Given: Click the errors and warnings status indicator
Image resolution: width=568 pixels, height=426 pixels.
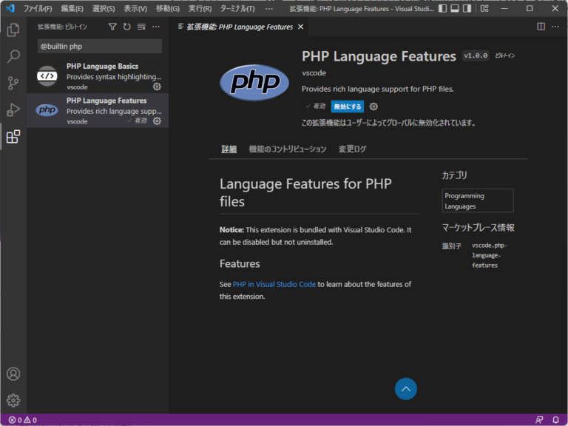Looking at the screenshot, I should pos(22,420).
